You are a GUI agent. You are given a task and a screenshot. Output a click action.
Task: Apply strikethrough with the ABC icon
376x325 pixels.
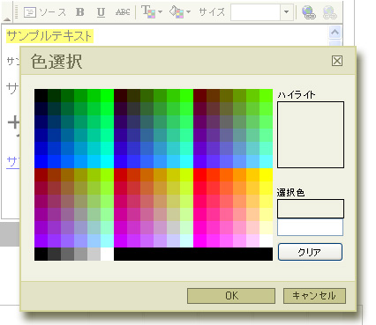tap(123, 12)
